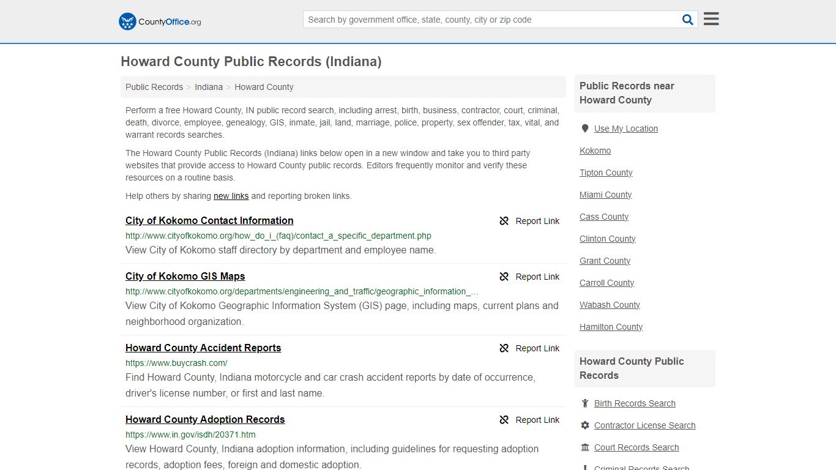Screen dimensions: 836x470
Task: Click Use My Location
Action: click(x=625, y=129)
